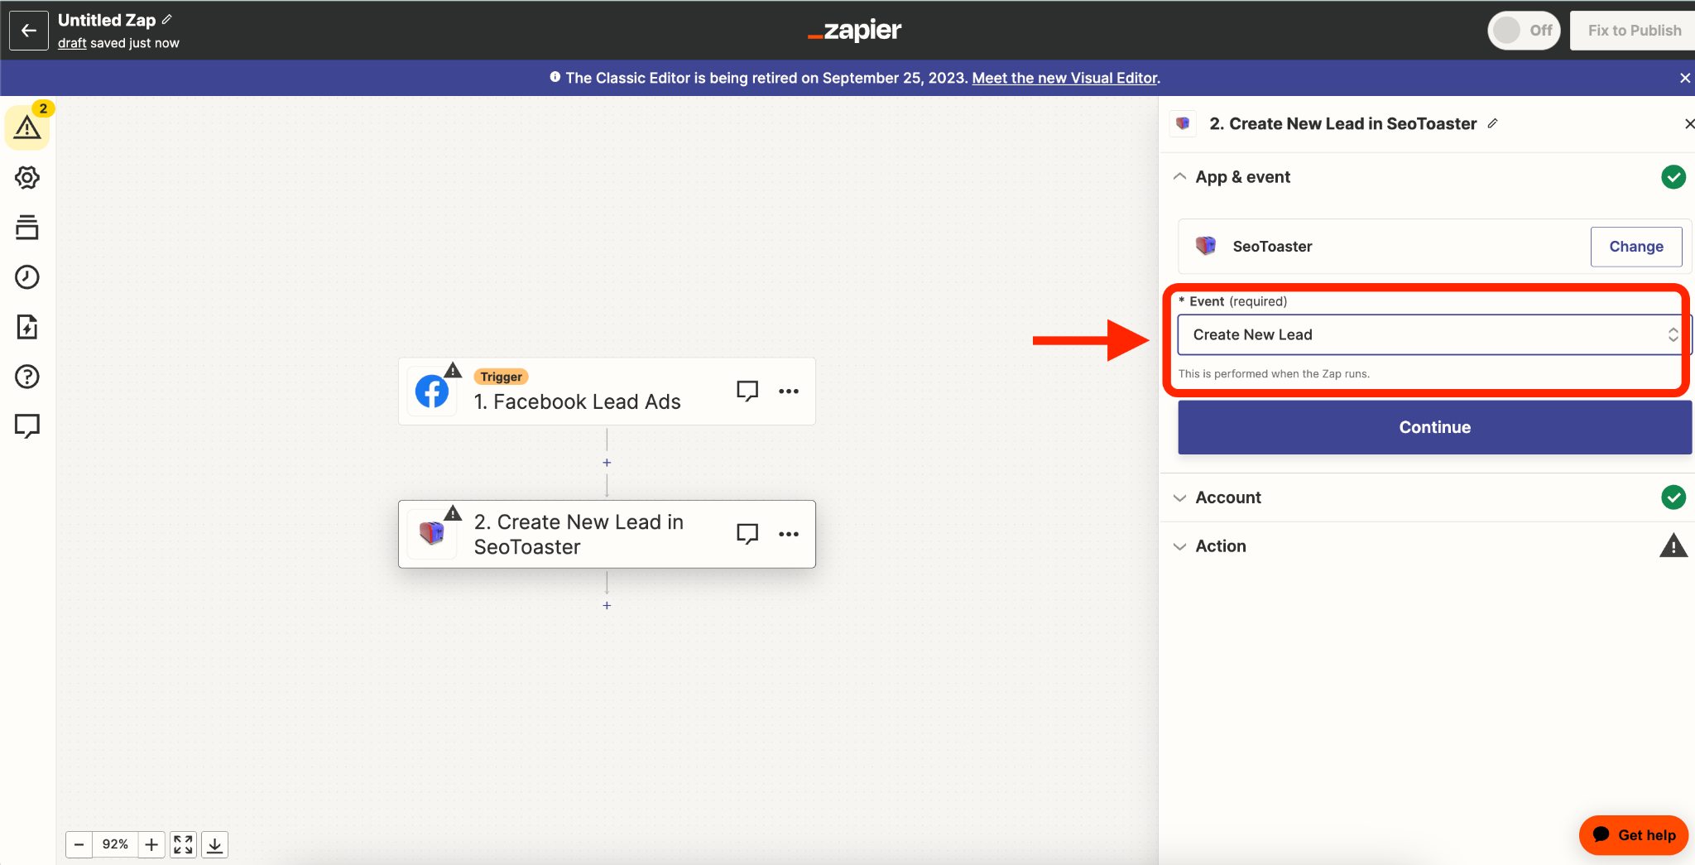Select the Facebook Lead Ads trigger step
The image size is (1695, 865).
pyautogui.click(x=607, y=392)
